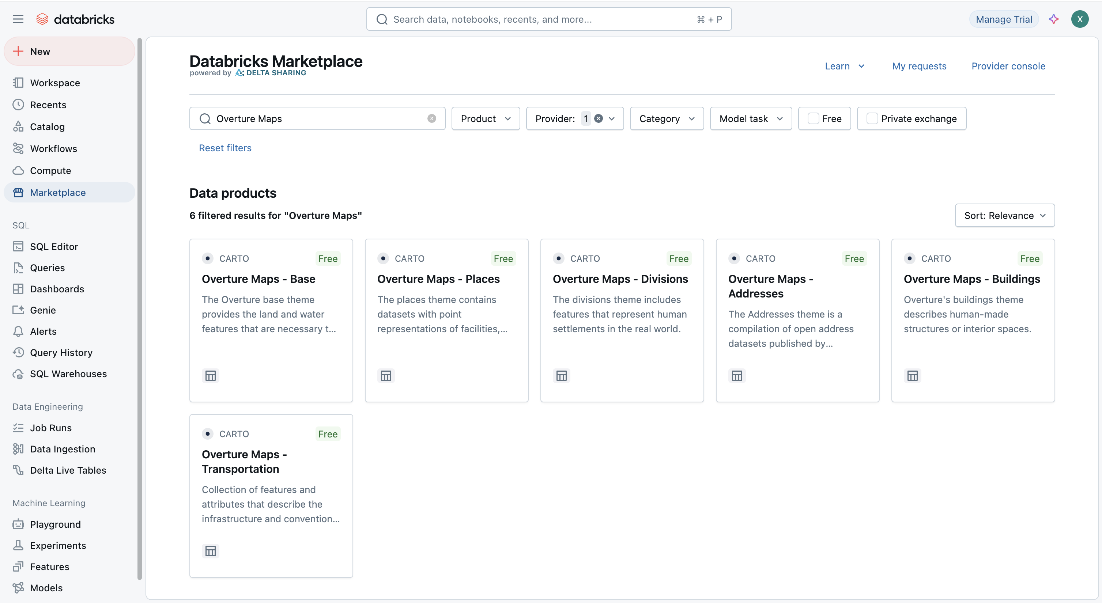Open the hamburger sidebar menu
Image resolution: width=1102 pixels, height=603 pixels.
coord(18,19)
